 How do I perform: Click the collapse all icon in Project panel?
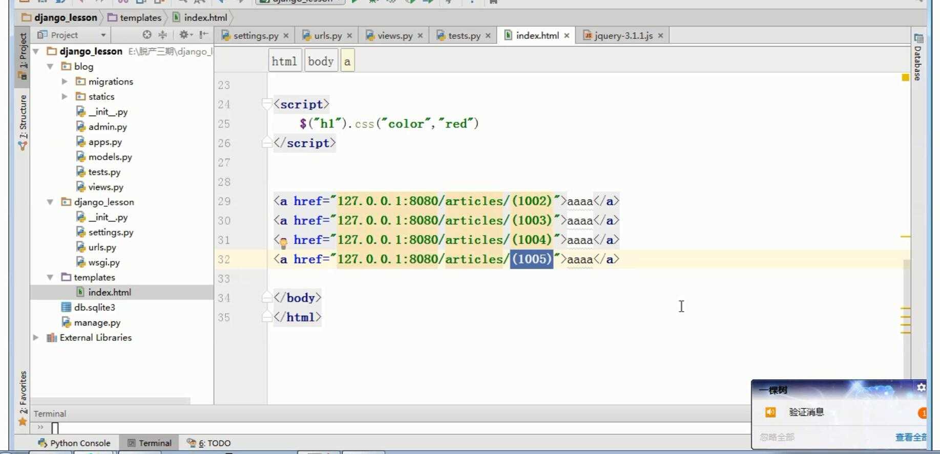pos(162,35)
